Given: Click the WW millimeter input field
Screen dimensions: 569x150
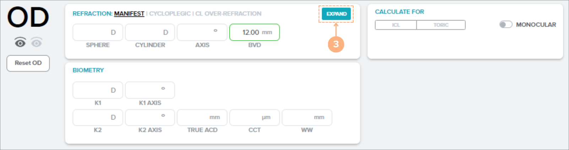Looking at the screenshot, I should (307, 117).
